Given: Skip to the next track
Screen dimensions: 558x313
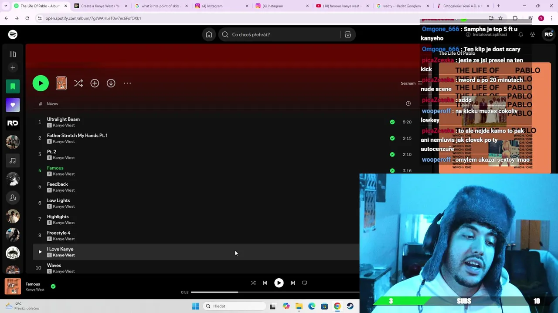Looking at the screenshot, I should [293, 283].
